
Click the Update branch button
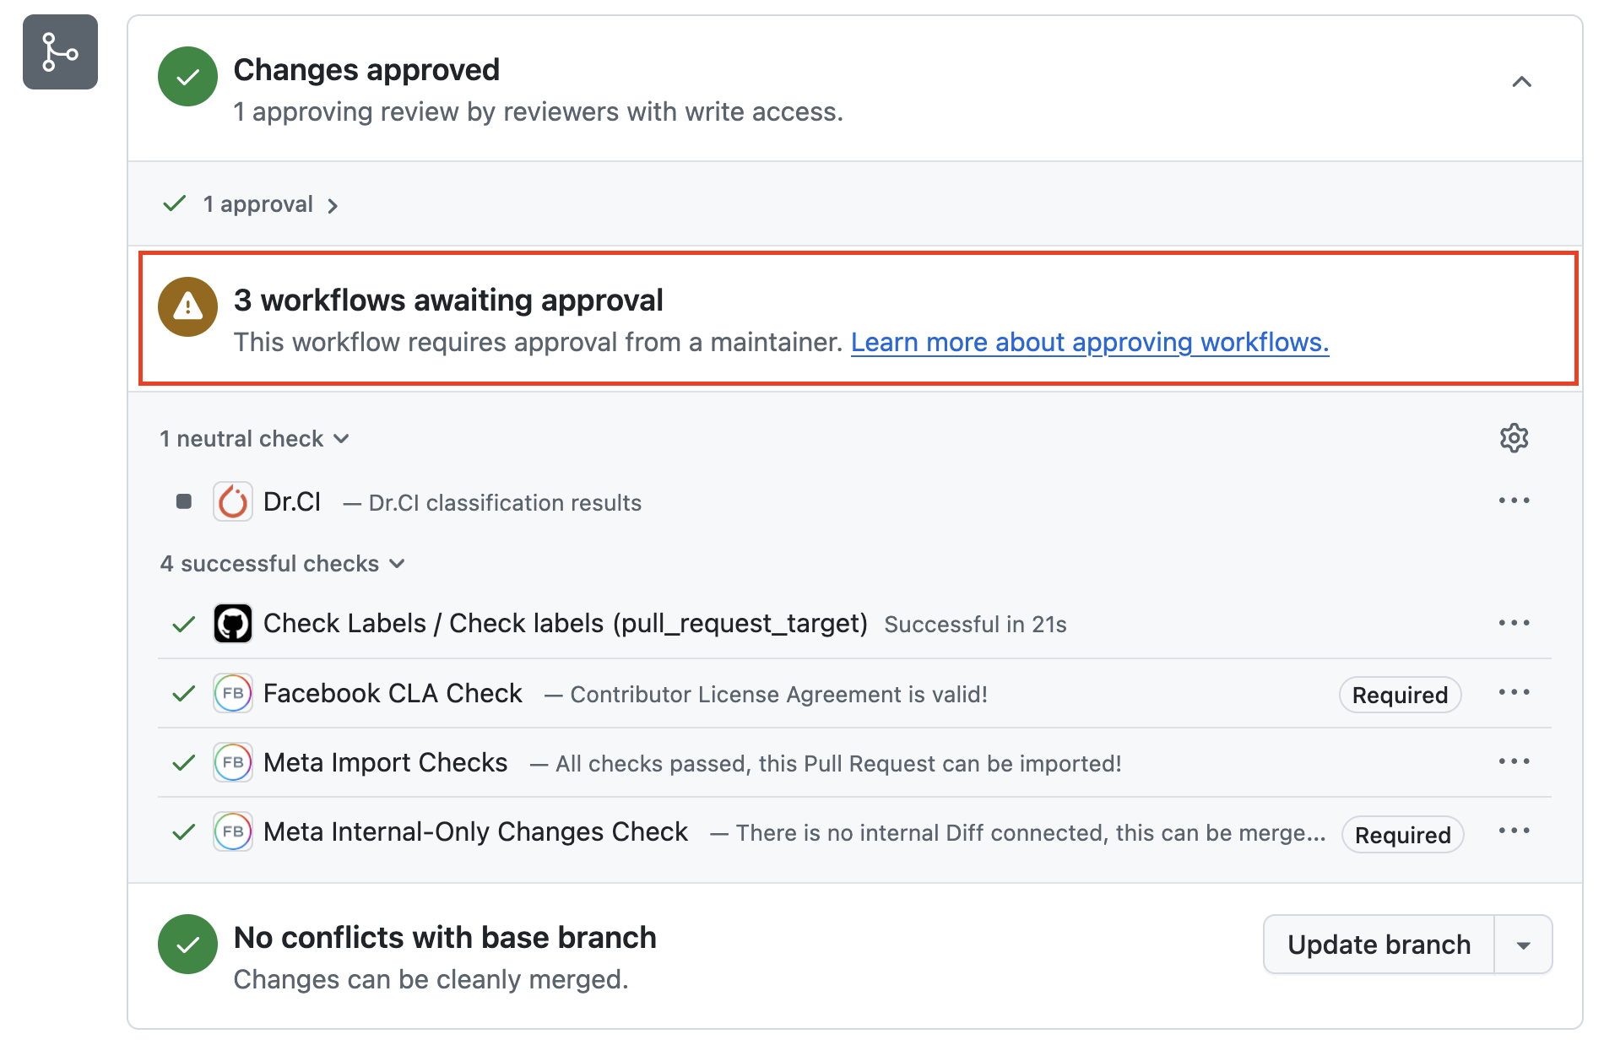pyautogui.click(x=1379, y=945)
